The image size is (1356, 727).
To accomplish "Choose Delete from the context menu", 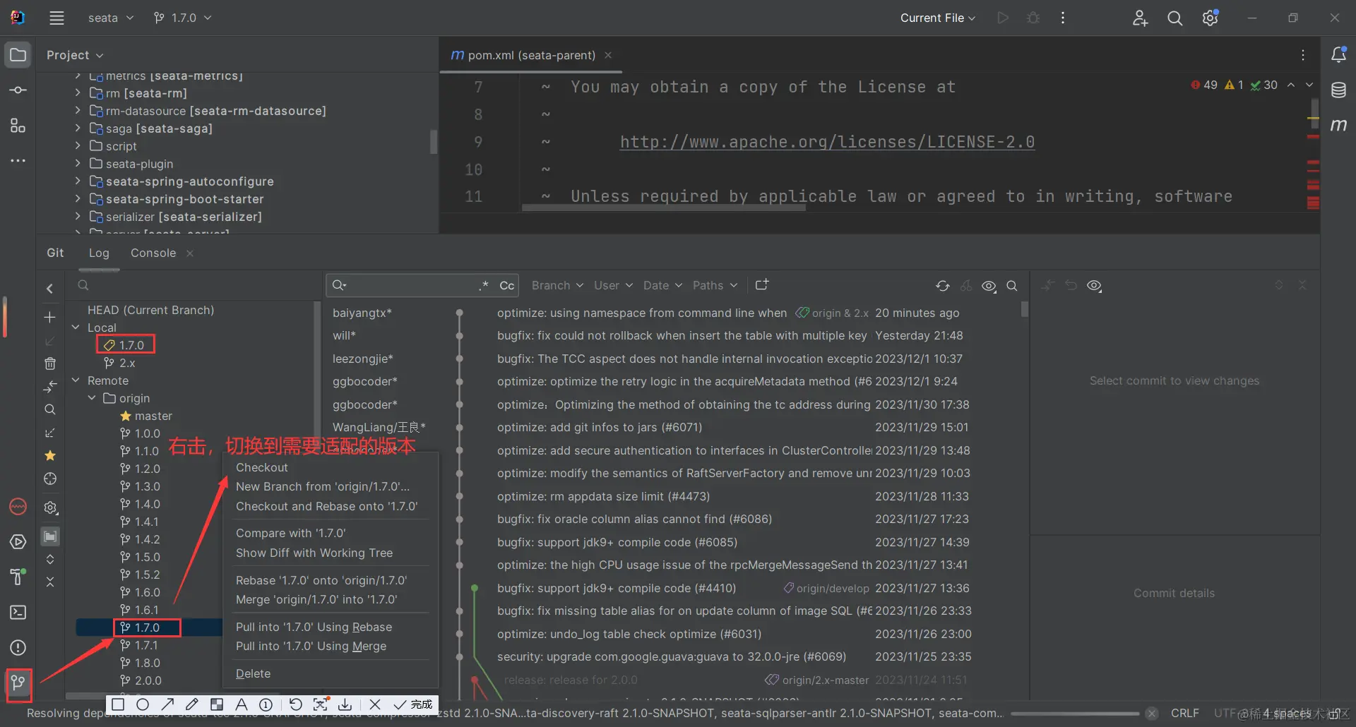I will click(x=253, y=673).
